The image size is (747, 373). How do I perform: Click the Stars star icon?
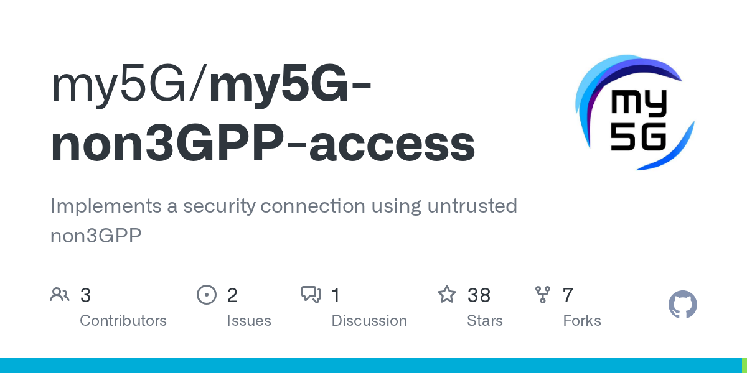click(x=447, y=295)
